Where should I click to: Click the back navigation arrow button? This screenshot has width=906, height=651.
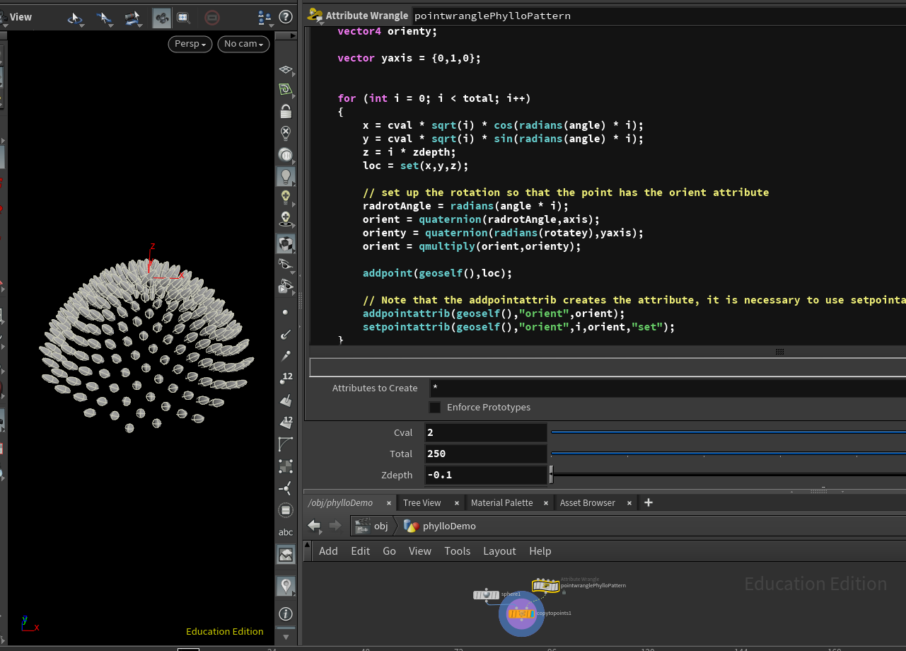315,526
